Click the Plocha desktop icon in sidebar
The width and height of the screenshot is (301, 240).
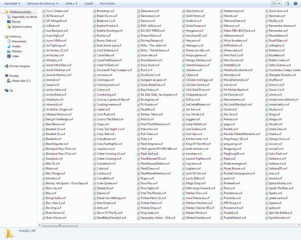pos(9,22)
